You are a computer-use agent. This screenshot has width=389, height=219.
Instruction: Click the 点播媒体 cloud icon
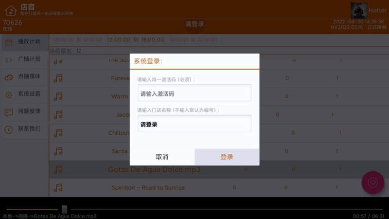coord(9,77)
